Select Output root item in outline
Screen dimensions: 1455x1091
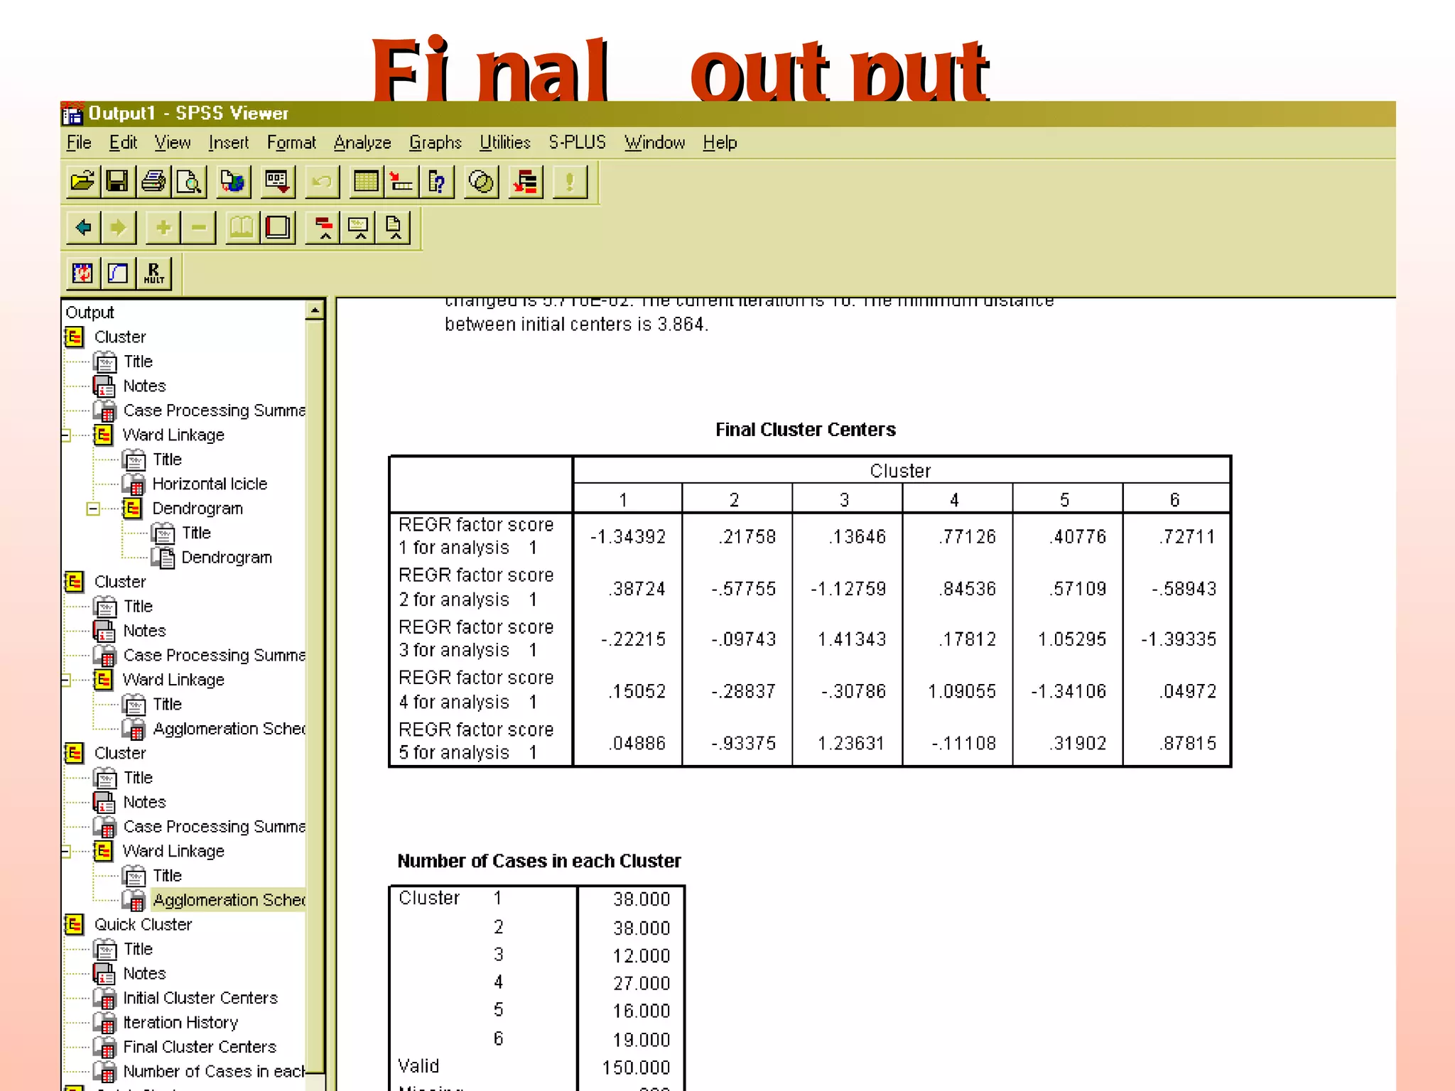coord(90,313)
